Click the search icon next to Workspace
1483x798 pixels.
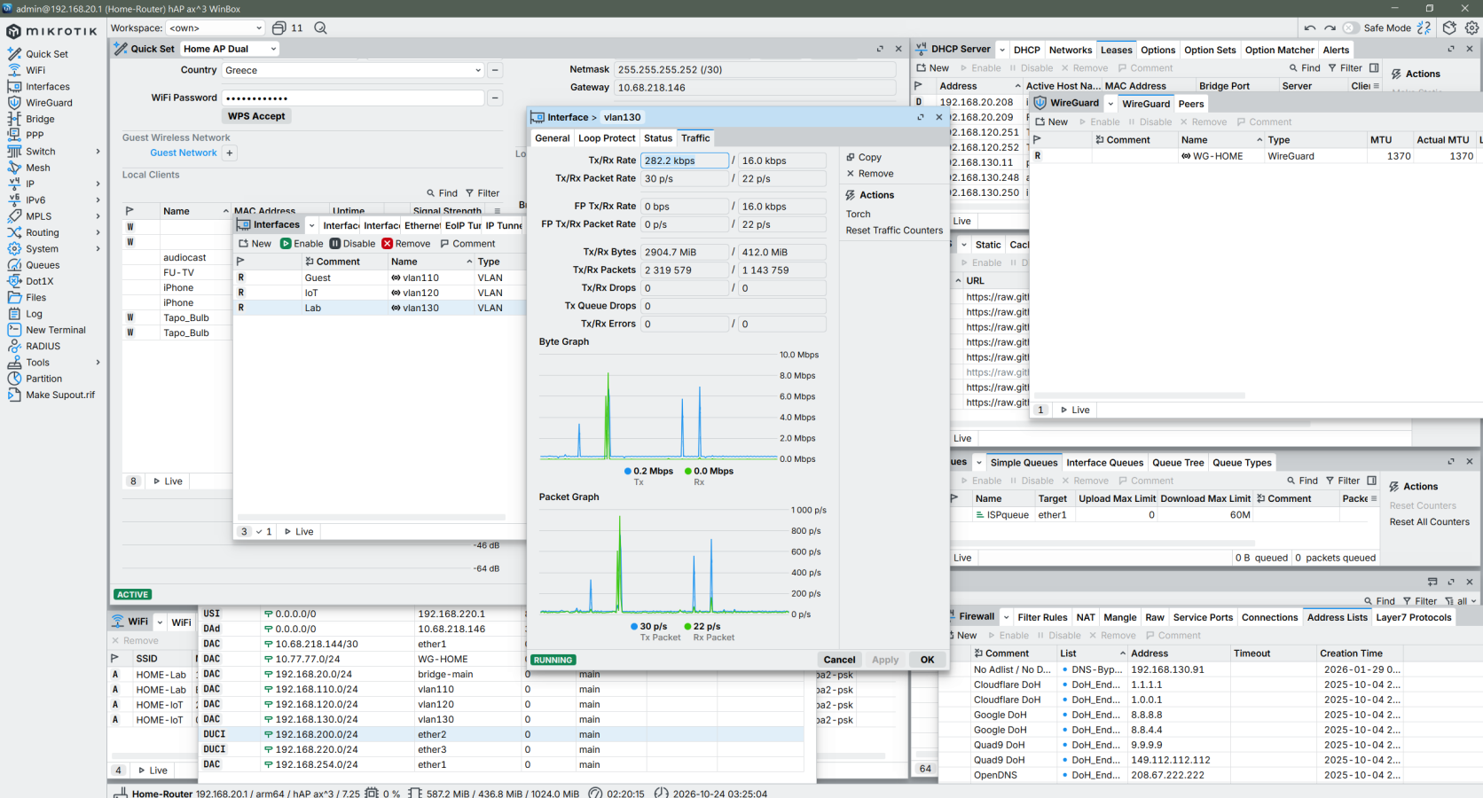click(320, 28)
